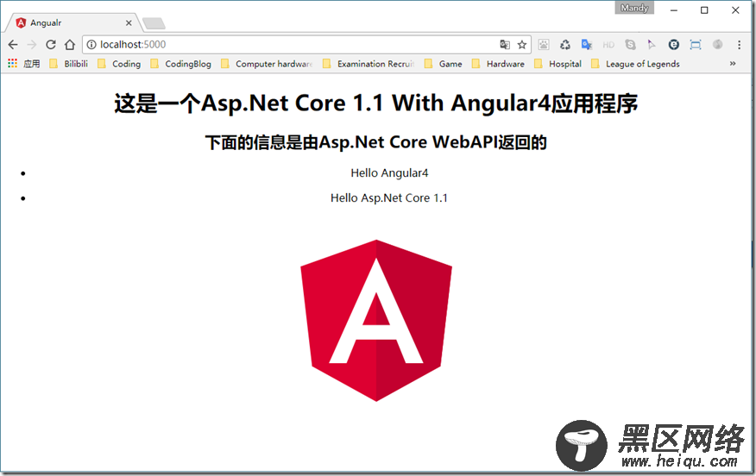Open the Hospital bookmark folder

pyautogui.click(x=558, y=64)
